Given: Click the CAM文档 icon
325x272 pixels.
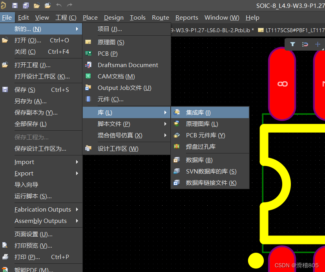Looking at the screenshot, I should pos(88,76).
